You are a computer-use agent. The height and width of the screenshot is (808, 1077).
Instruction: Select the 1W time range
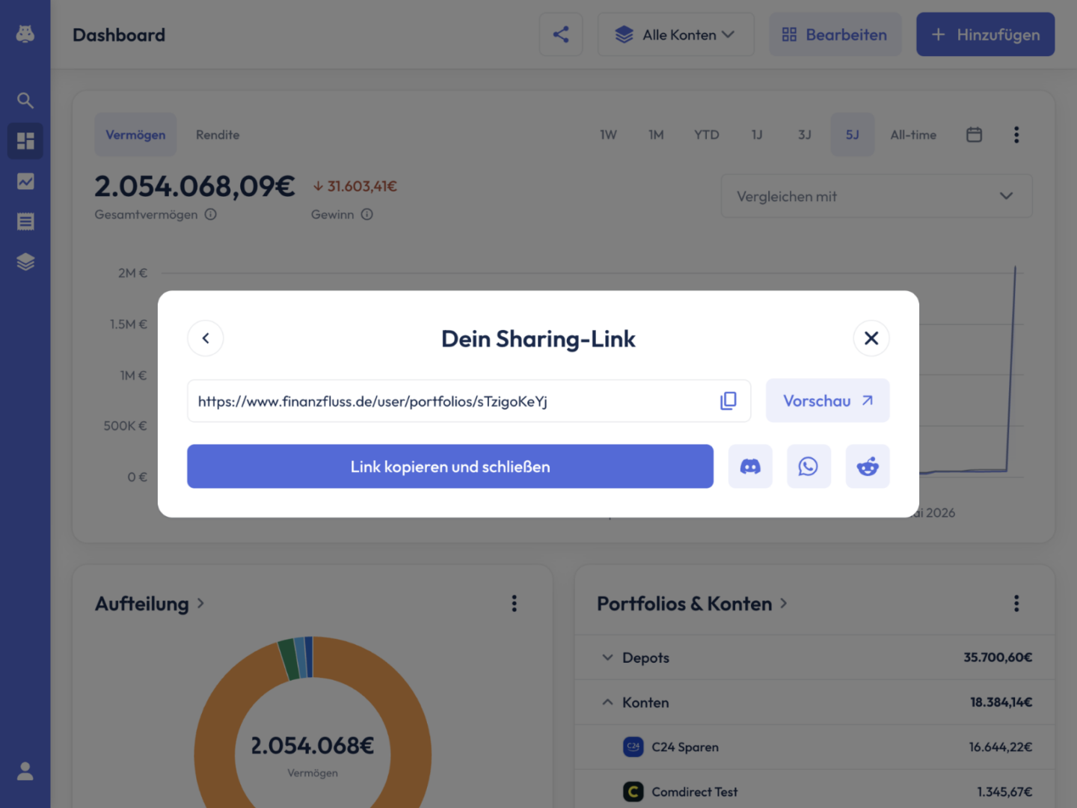608,135
